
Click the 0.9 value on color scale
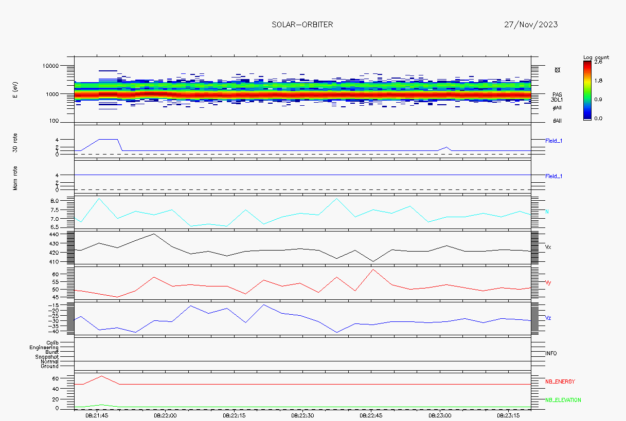[x=599, y=100]
